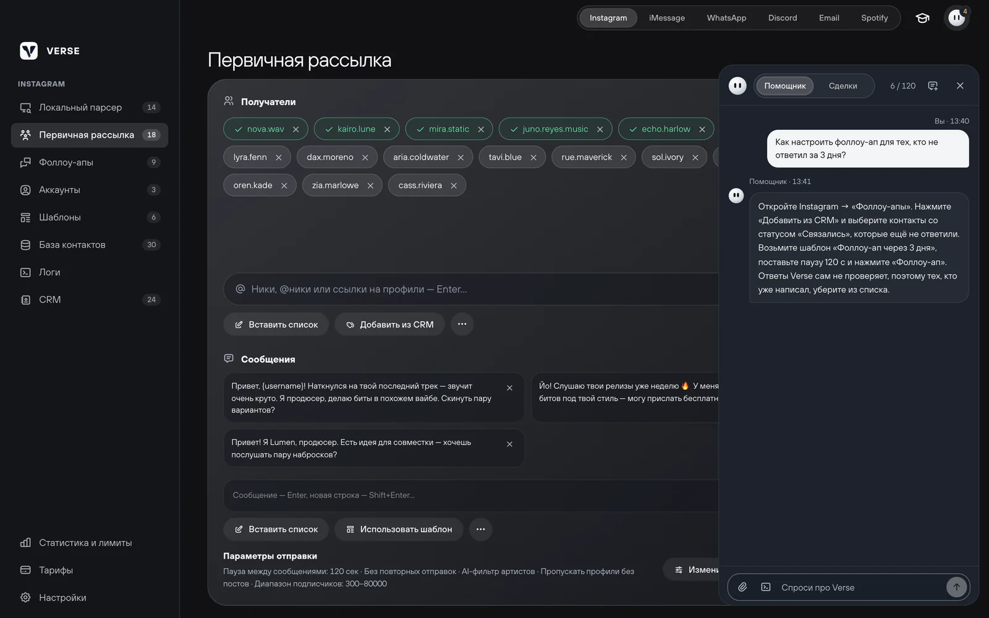Open CRM section in sidebar
Viewport: 989px width, 618px height.
90,300
